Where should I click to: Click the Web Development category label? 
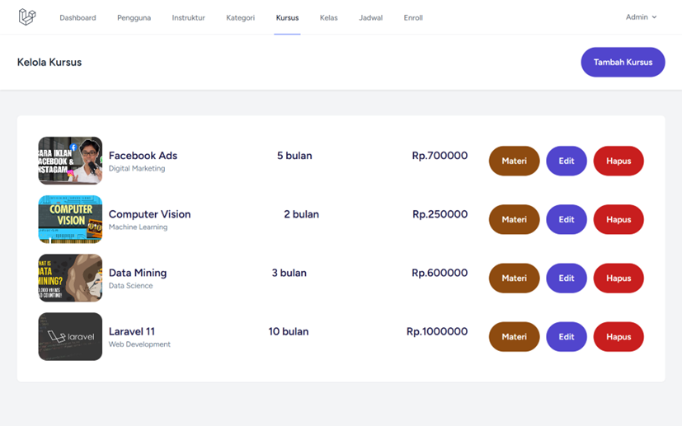pos(139,344)
